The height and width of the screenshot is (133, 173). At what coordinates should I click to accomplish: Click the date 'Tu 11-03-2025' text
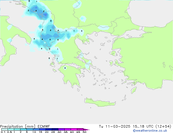click(115, 126)
